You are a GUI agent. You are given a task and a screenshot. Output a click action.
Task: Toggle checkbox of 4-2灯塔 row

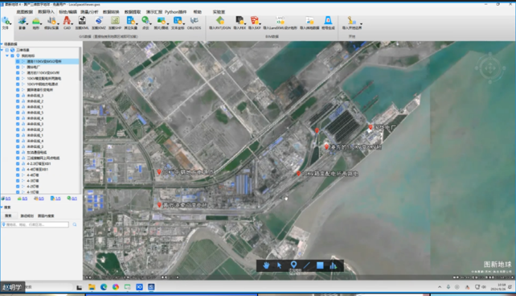[18, 187]
